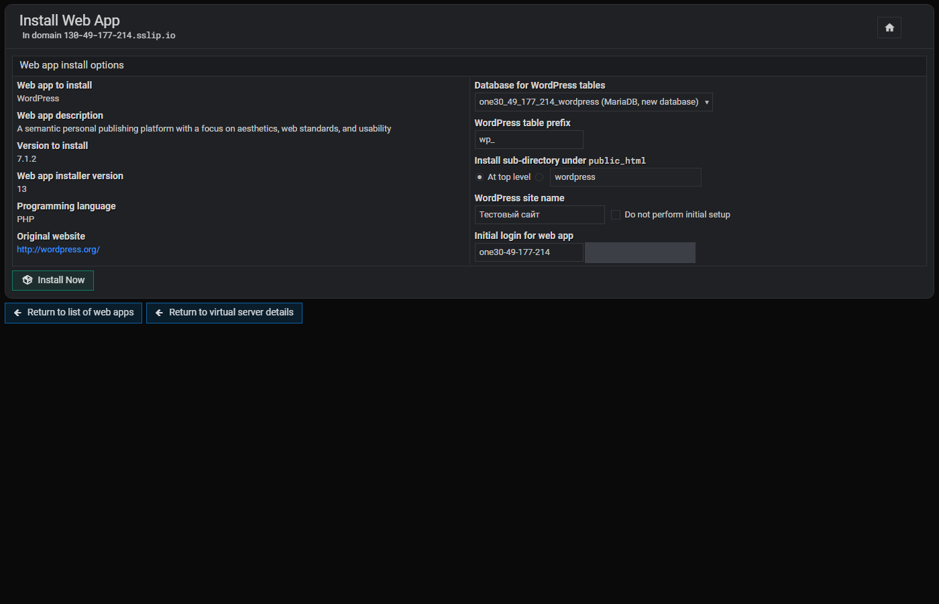Viewport: 939px width, 604px height.
Task: Click the back arrow beside virtual server details
Action: point(160,313)
